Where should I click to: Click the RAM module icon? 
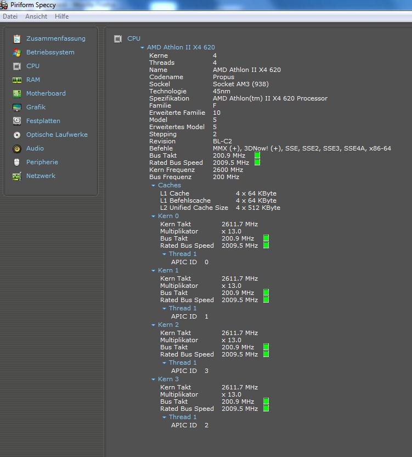(17, 80)
